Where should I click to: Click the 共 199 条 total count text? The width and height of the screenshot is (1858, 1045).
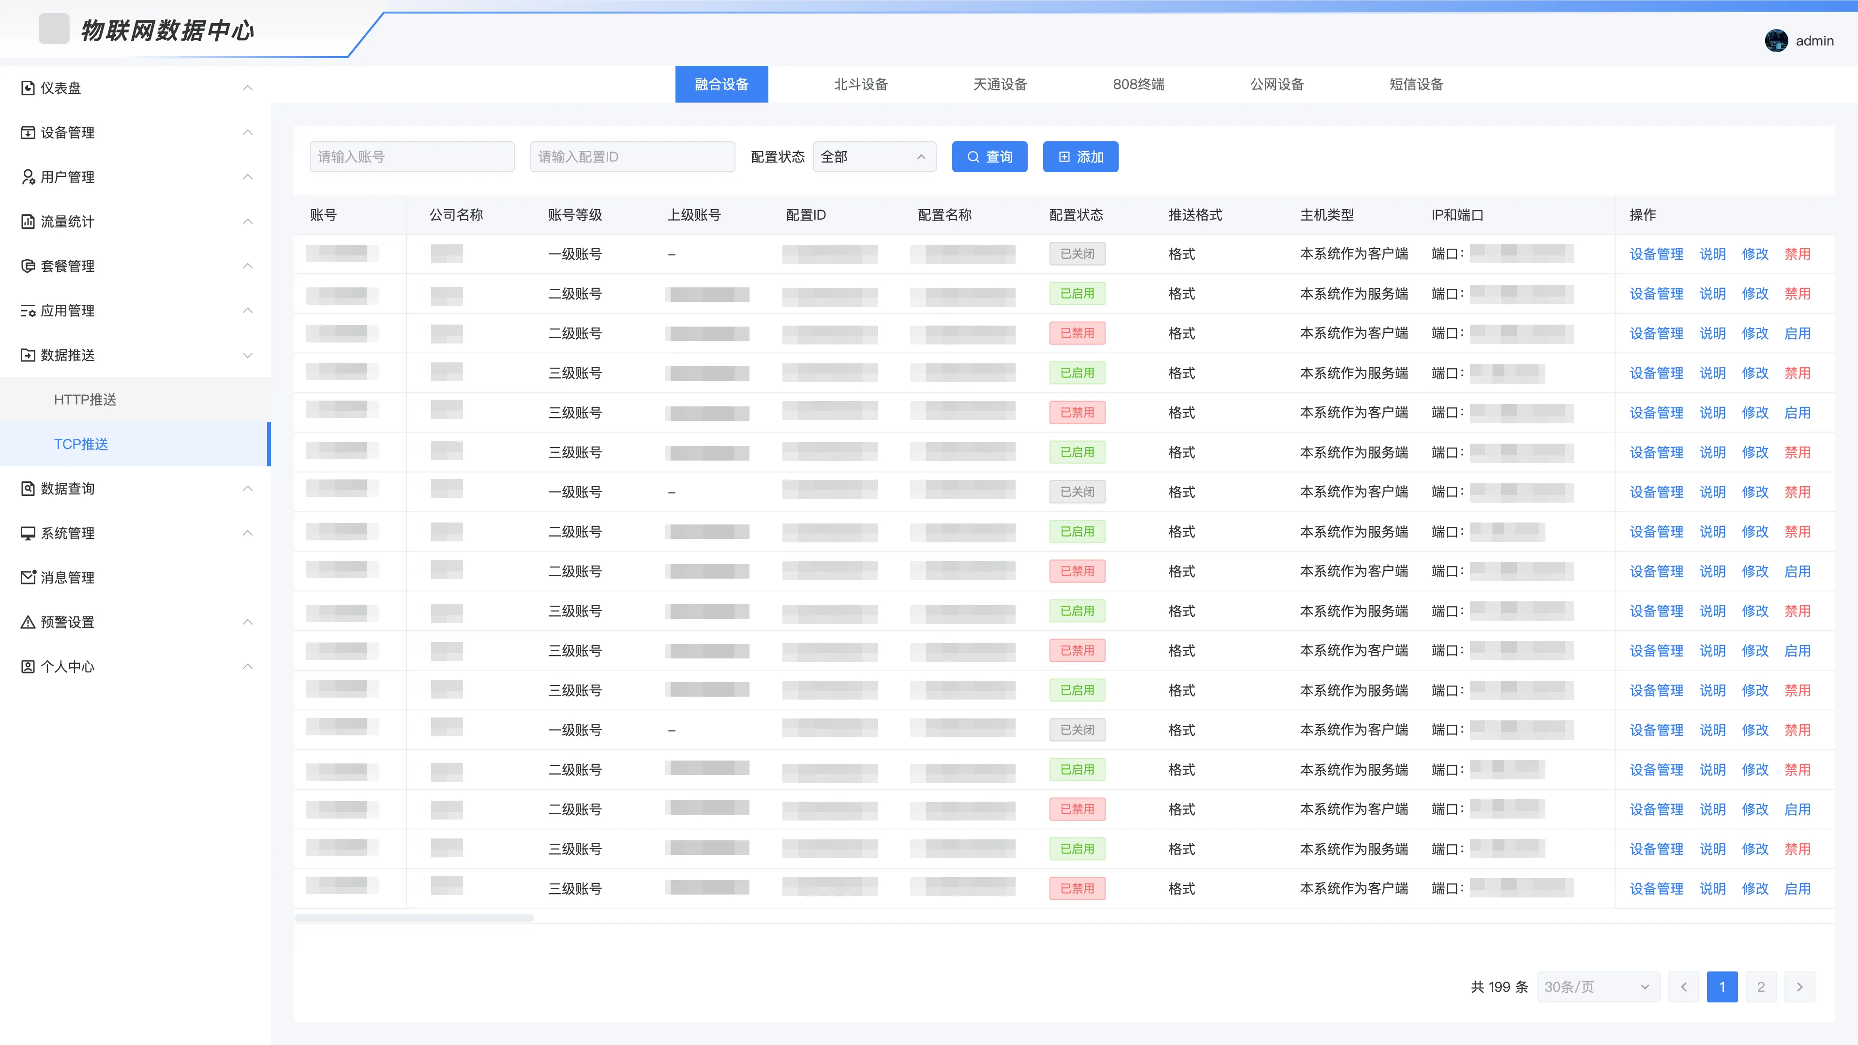(x=1499, y=986)
